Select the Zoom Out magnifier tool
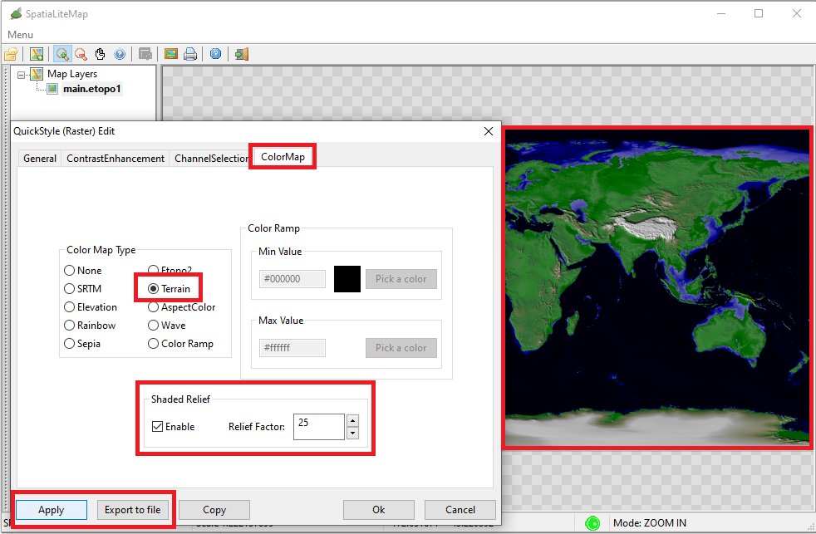The width and height of the screenshot is (816, 534). (81, 54)
